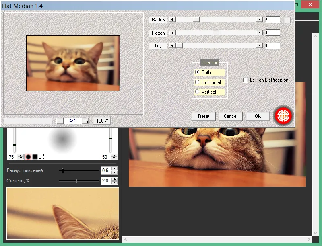Set preview zoom to 100 %
The image size is (322, 246).
coord(102,121)
